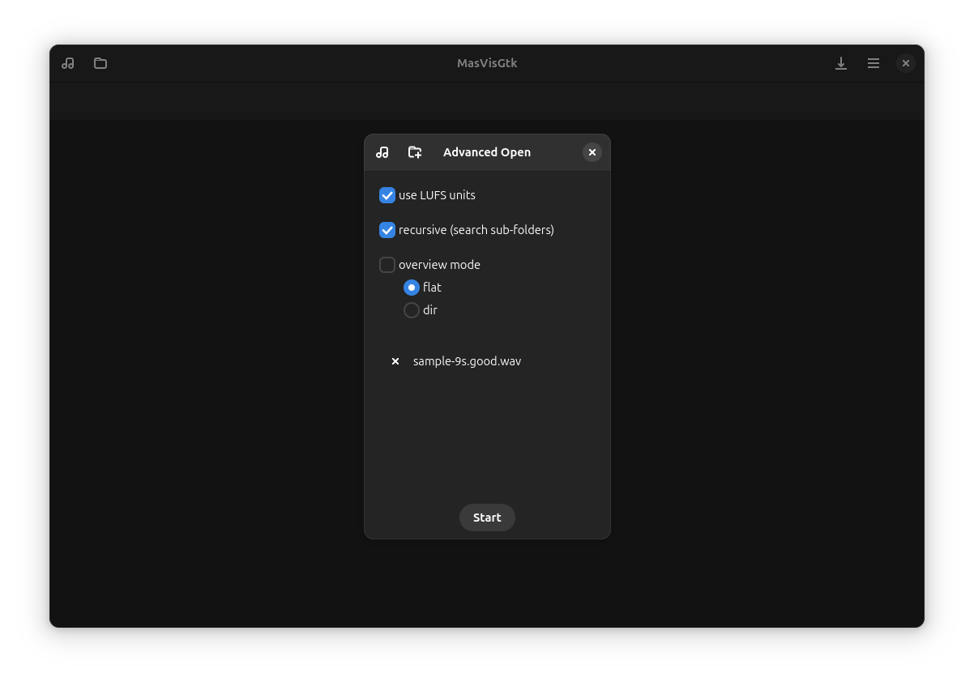Close the Advanced Open dialog

tap(592, 152)
